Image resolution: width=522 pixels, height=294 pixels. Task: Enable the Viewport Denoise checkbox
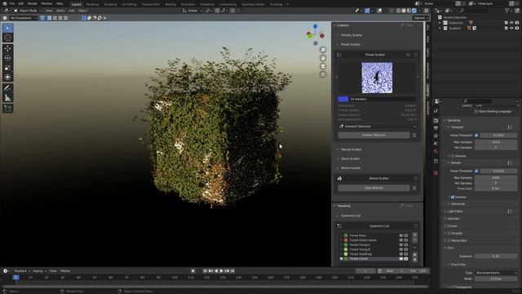coord(453,156)
